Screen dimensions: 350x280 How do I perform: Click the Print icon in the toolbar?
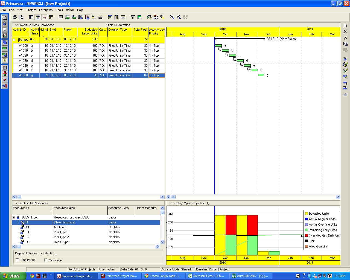(x=15, y=17)
